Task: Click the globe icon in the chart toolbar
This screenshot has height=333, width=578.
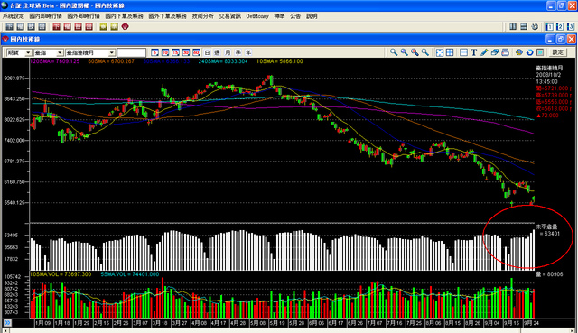Action: (x=519, y=52)
